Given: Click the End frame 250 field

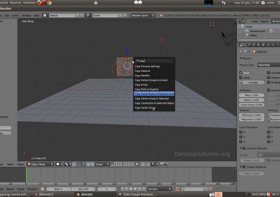Looking at the screenshot, I should click(x=84, y=189).
